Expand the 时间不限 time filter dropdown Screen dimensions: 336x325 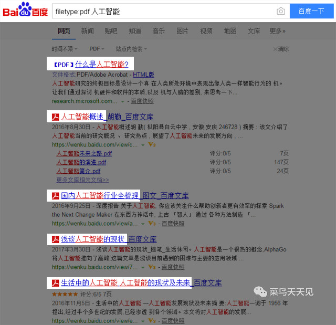[64, 49]
